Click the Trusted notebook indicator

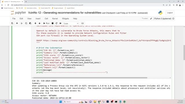145,18
